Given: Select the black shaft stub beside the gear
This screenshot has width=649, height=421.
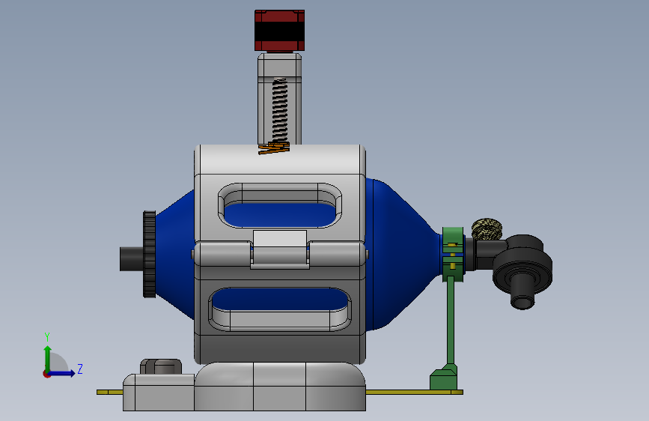Looking at the screenshot, I should pyautogui.click(x=132, y=259).
